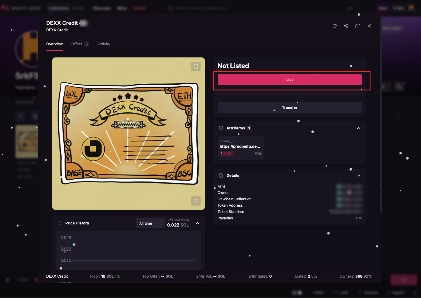Viewport: 421px width, 298px height.
Task: Click the Price History chart icon
Action: click(60, 223)
